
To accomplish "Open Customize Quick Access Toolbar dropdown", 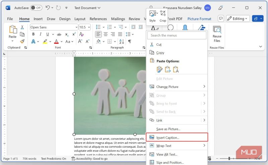I will [66, 8].
